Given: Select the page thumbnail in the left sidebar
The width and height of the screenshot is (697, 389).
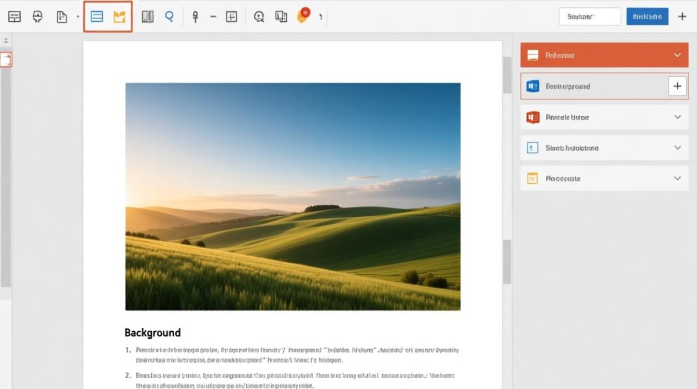Looking at the screenshot, I should (x=6, y=60).
